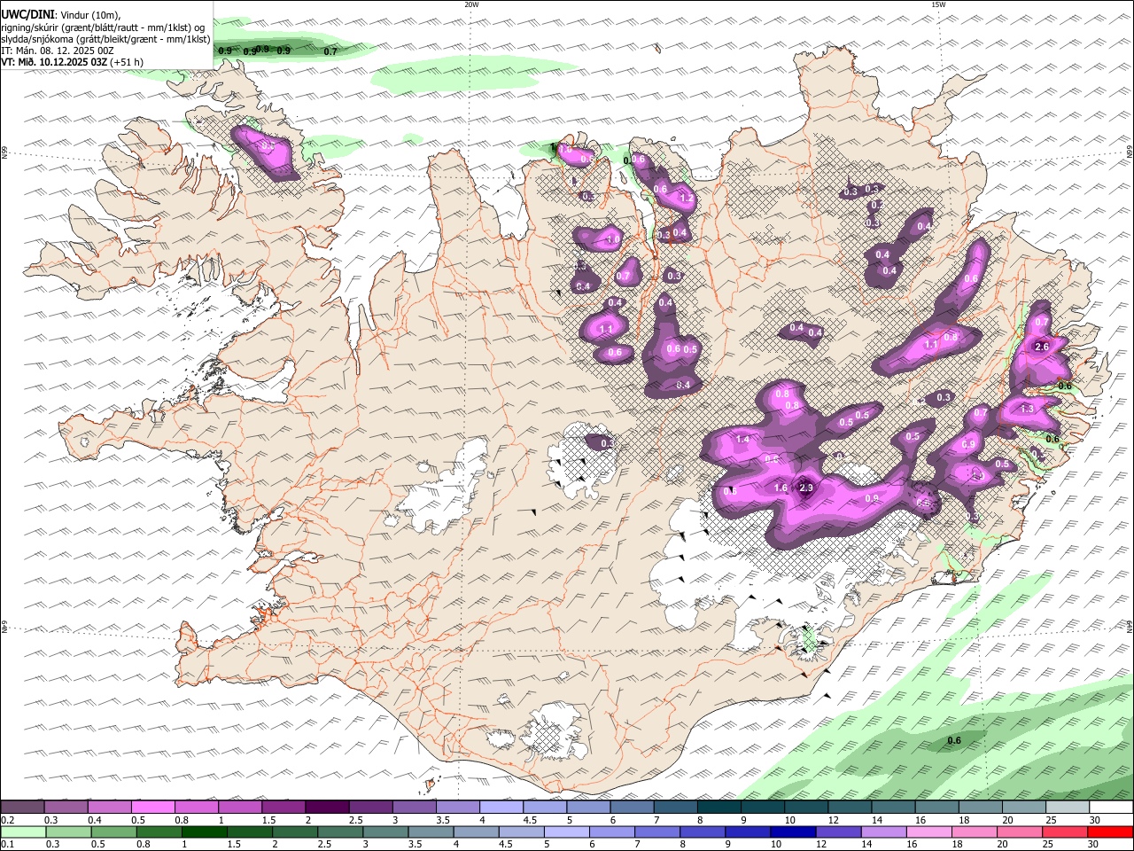Click the bold VT: Mið. 10.12.2025 03Z line

click(x=54, y=62)
